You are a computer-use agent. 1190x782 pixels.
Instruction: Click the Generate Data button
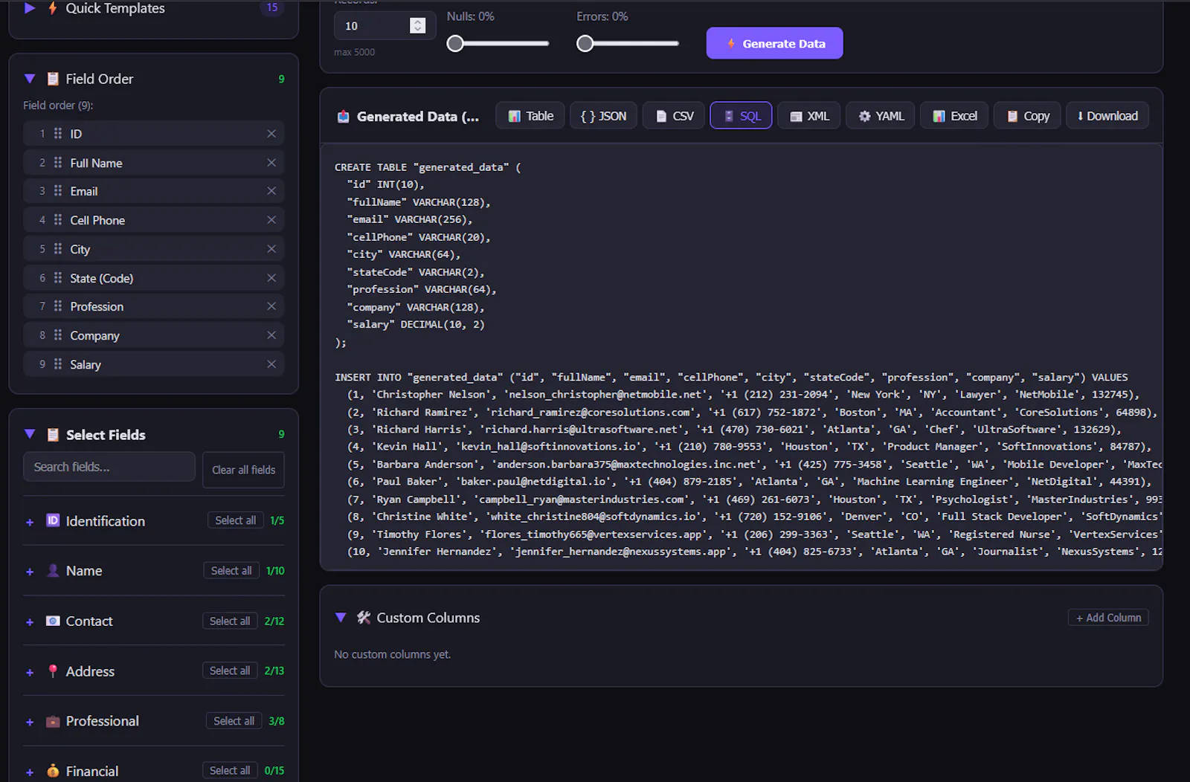(774, 43)
